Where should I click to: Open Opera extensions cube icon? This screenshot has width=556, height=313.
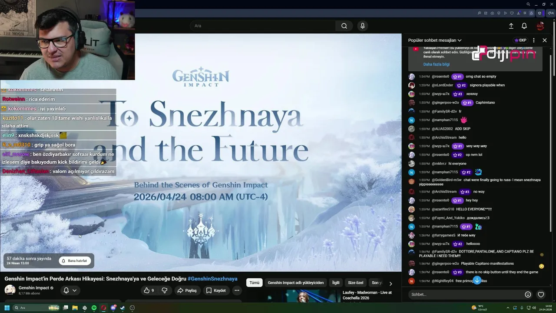(539, 13)
